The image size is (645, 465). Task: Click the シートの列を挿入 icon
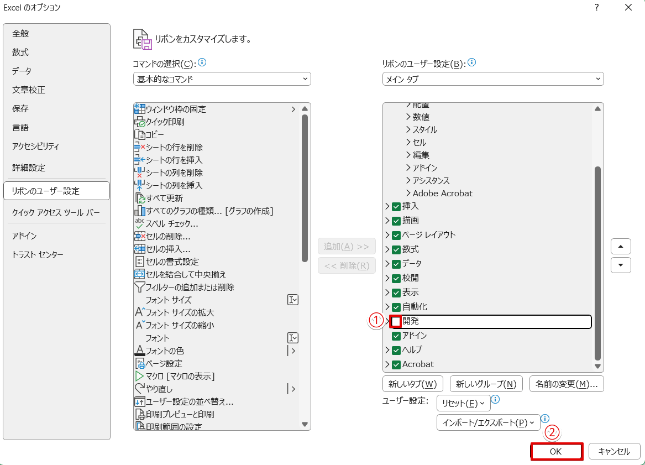[x=139, y=186]
